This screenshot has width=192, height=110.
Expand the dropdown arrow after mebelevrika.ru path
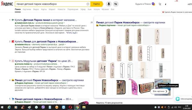tap(65, 44)
